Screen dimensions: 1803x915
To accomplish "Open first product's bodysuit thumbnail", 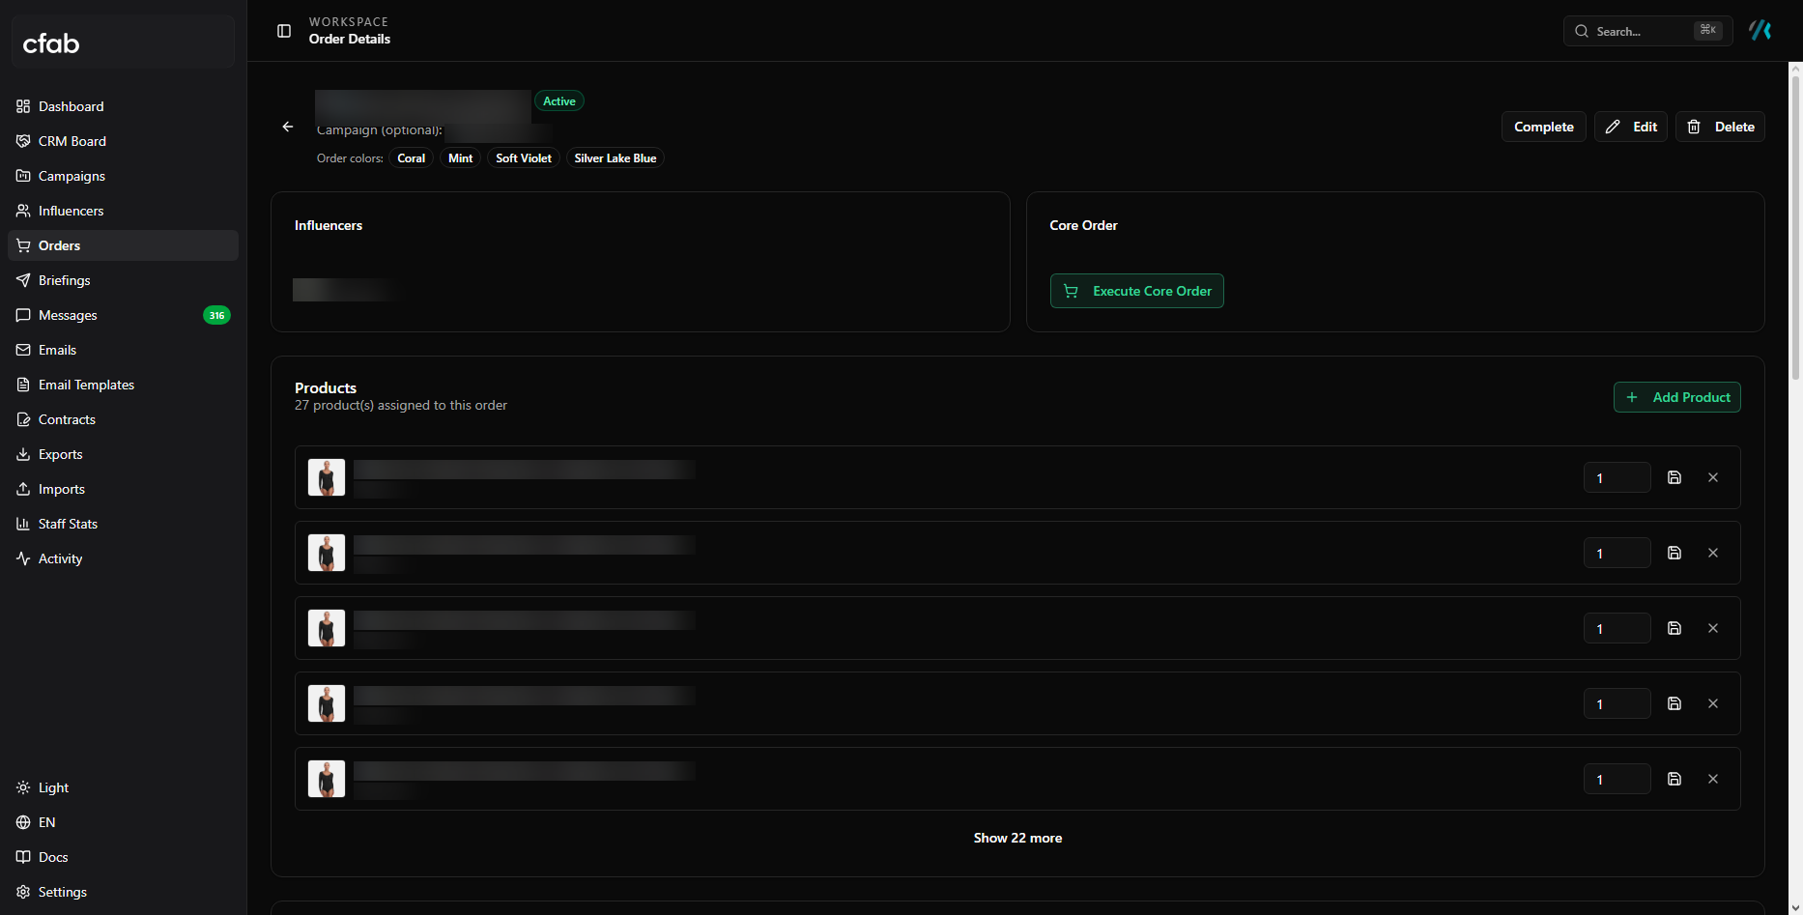I will tap(327, 477).
